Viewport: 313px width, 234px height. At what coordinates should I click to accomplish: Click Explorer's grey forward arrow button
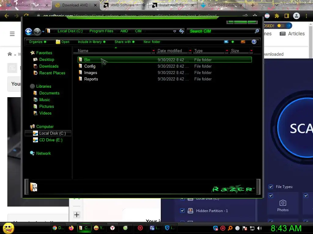[x=37, y=31]
